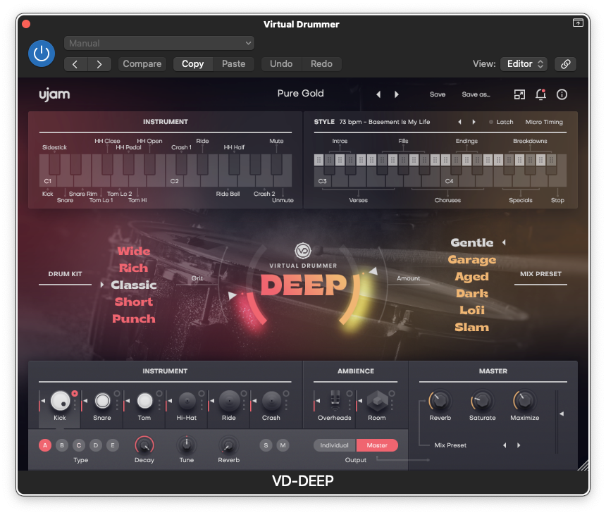This screenshot has height=515, width=606.
Task: Choose the Garage mix preset
Action: coord(472,260)
